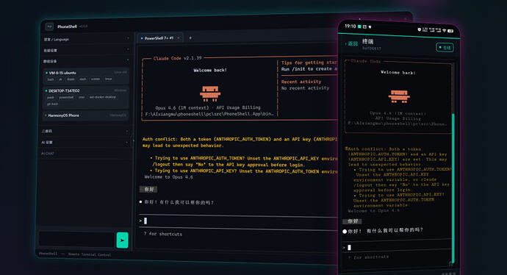Launch bash shell on VM-0-15-ubuntu

point(51,79)
